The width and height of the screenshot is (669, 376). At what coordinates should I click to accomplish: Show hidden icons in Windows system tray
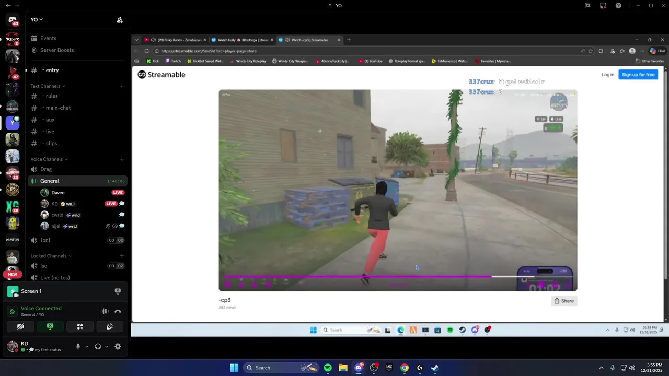point(601,368)
